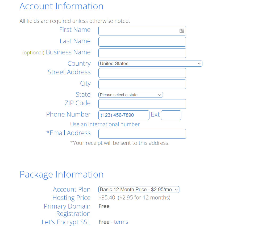The height and width of the screenshot is (228, 266).
Task: Click the ZIP Code input box
Action: (x=142, y=104)
